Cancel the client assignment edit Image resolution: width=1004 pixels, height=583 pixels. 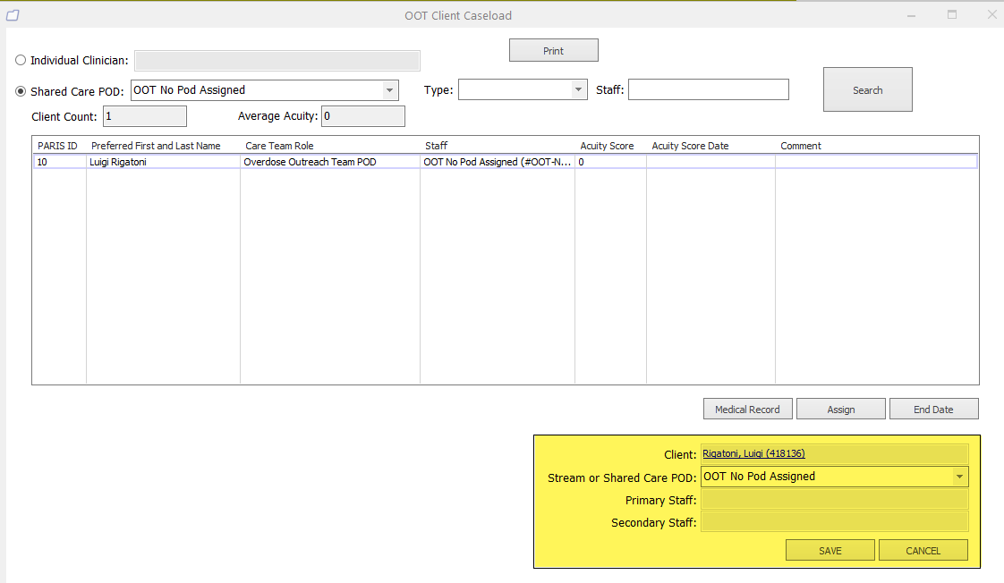tap(923, 551)
